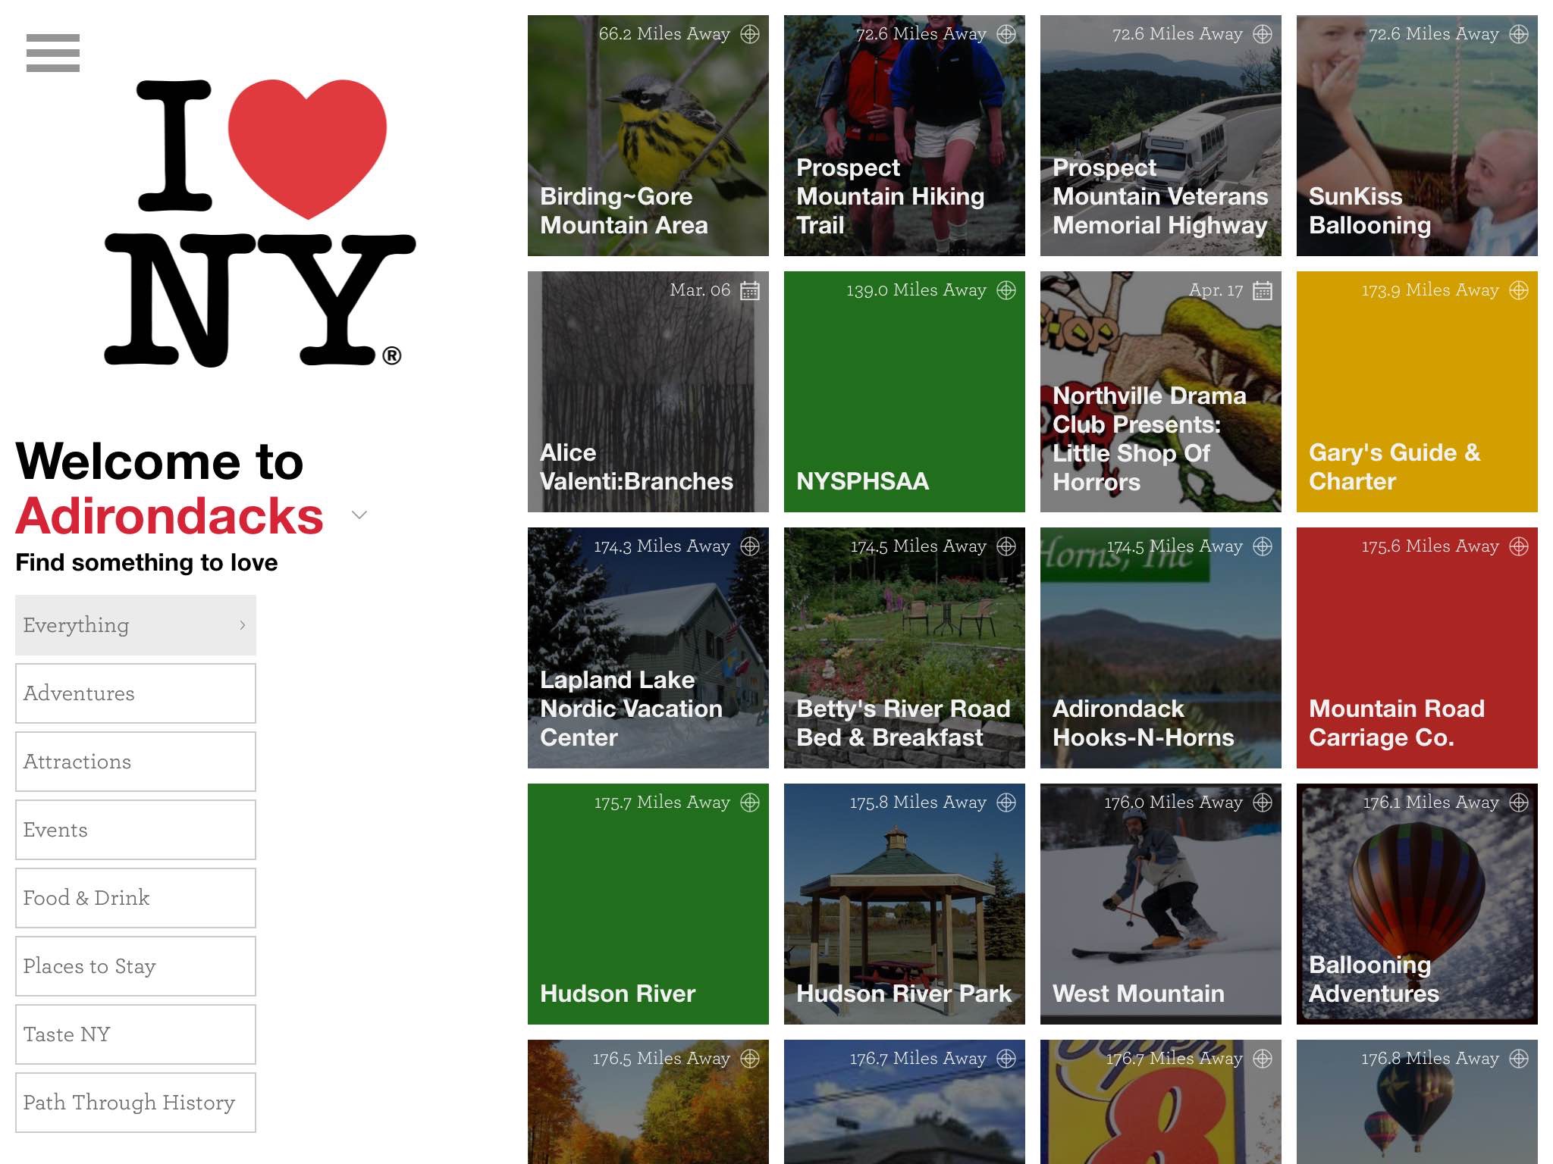Expand the Everything category menu item
This screenshot has width=1553, height=1164.
click(242, 626)
